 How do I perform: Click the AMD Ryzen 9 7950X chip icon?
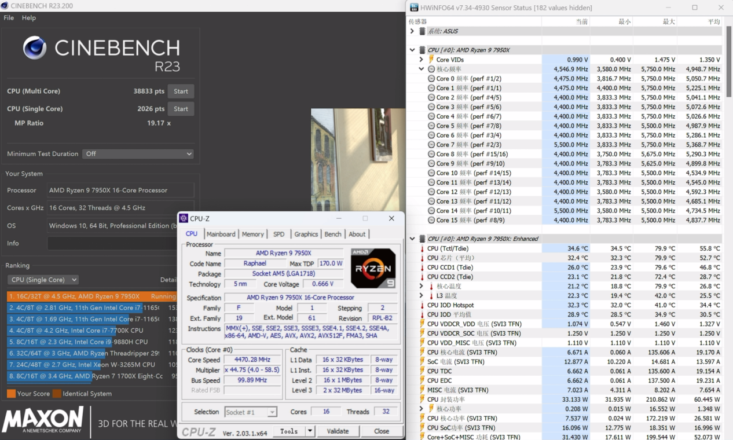coord(422,50)
